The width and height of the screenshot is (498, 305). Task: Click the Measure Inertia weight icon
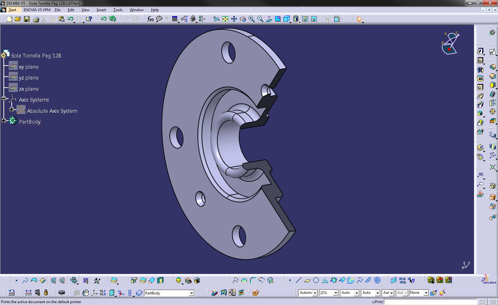[x=46, y=293]
